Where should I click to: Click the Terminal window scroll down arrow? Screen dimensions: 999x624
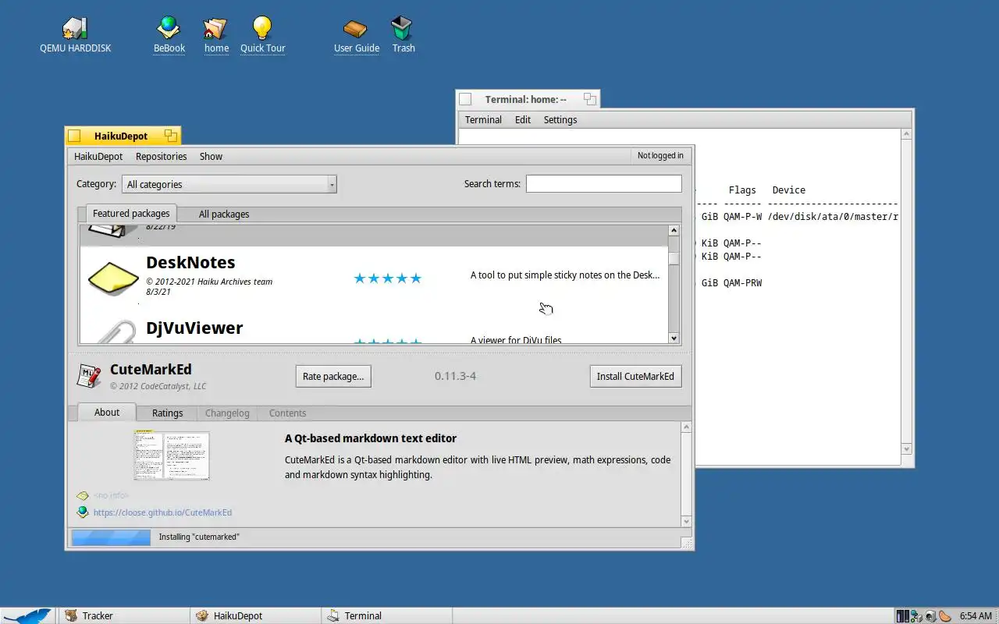tap(906, 448)
